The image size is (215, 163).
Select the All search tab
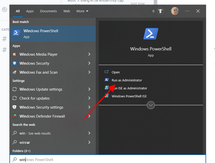coord(18,11)
